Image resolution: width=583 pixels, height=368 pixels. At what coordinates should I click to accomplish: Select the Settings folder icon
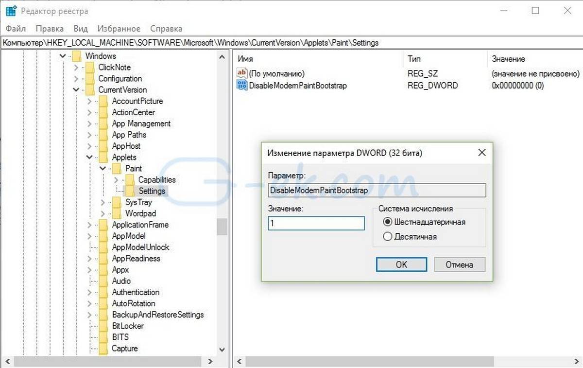(130, 191)
